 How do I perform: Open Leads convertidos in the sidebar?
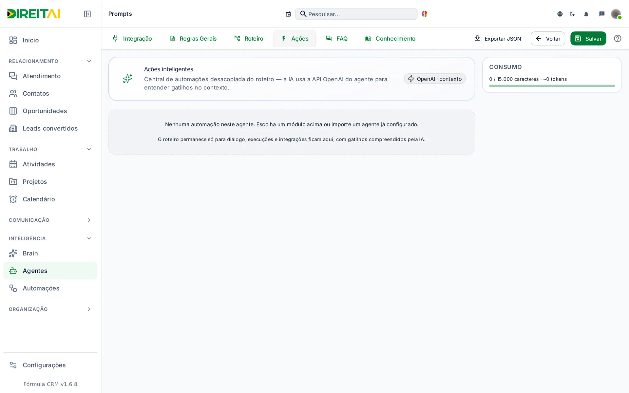point(50,128)
